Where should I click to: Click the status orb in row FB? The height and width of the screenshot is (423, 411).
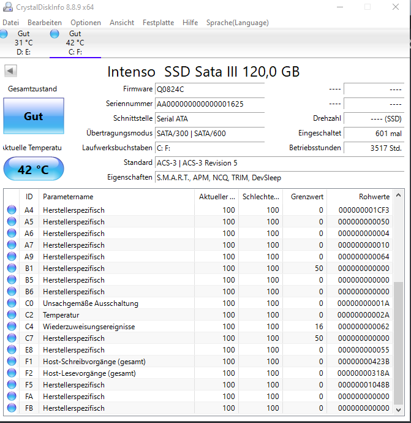tap(12, 408)
